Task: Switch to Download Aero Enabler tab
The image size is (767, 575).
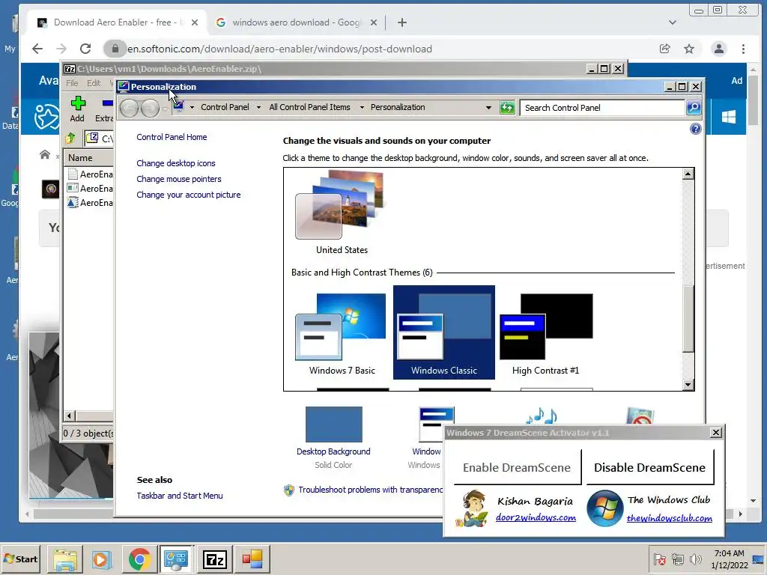Action: pos(118,22)
